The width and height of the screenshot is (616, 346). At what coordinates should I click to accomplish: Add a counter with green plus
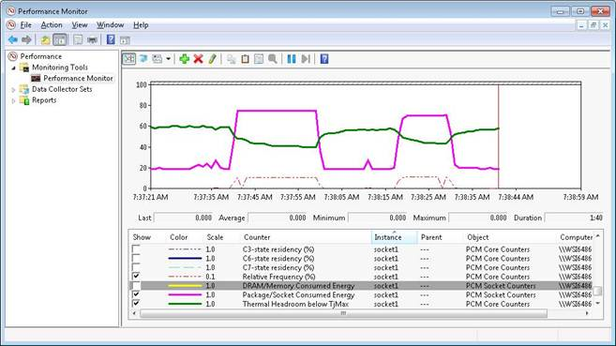185,59
